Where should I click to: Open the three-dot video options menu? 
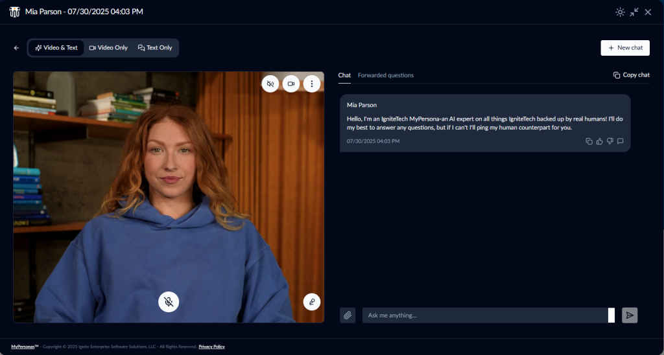pyautogui.click(x=312, y=84)
